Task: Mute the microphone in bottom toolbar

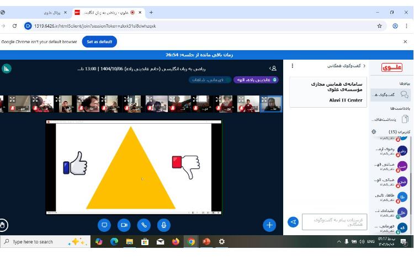Action: tap(163, 225)
